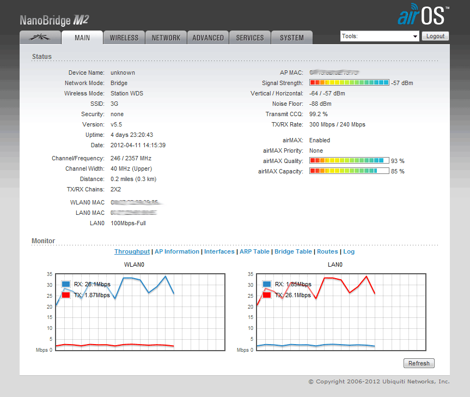Open the WIRELESS tab
This screenshot has height=397, width=470.
124,38
